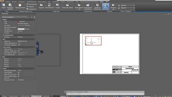Click the Блокировать viewport button
Screen dimensions: 172x97
(x=32, y=9)
